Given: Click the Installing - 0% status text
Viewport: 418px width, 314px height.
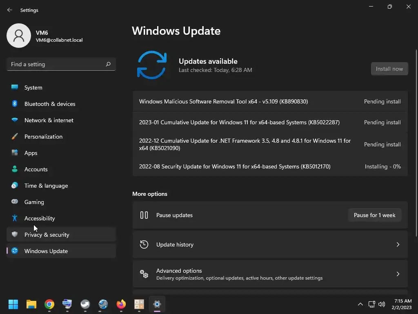Looking at the screenshot, I should (382, 166).
